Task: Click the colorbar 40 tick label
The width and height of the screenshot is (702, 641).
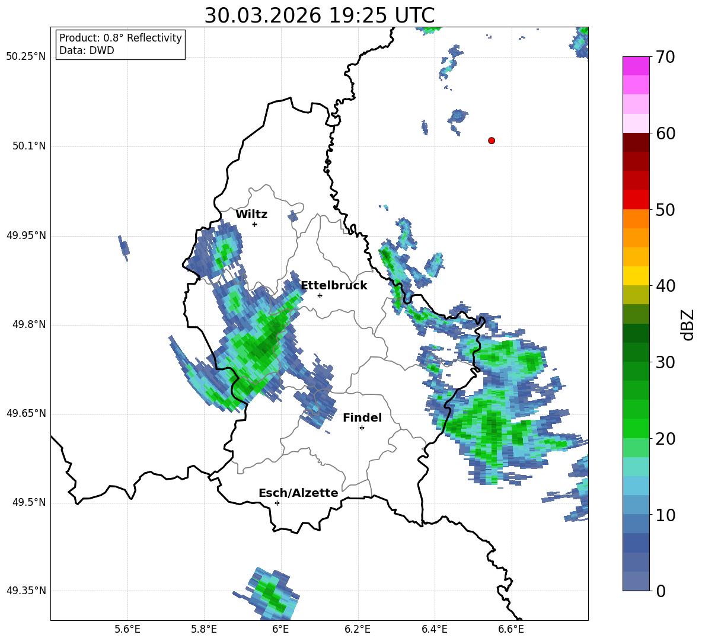Action: click(x=666, y=286)
